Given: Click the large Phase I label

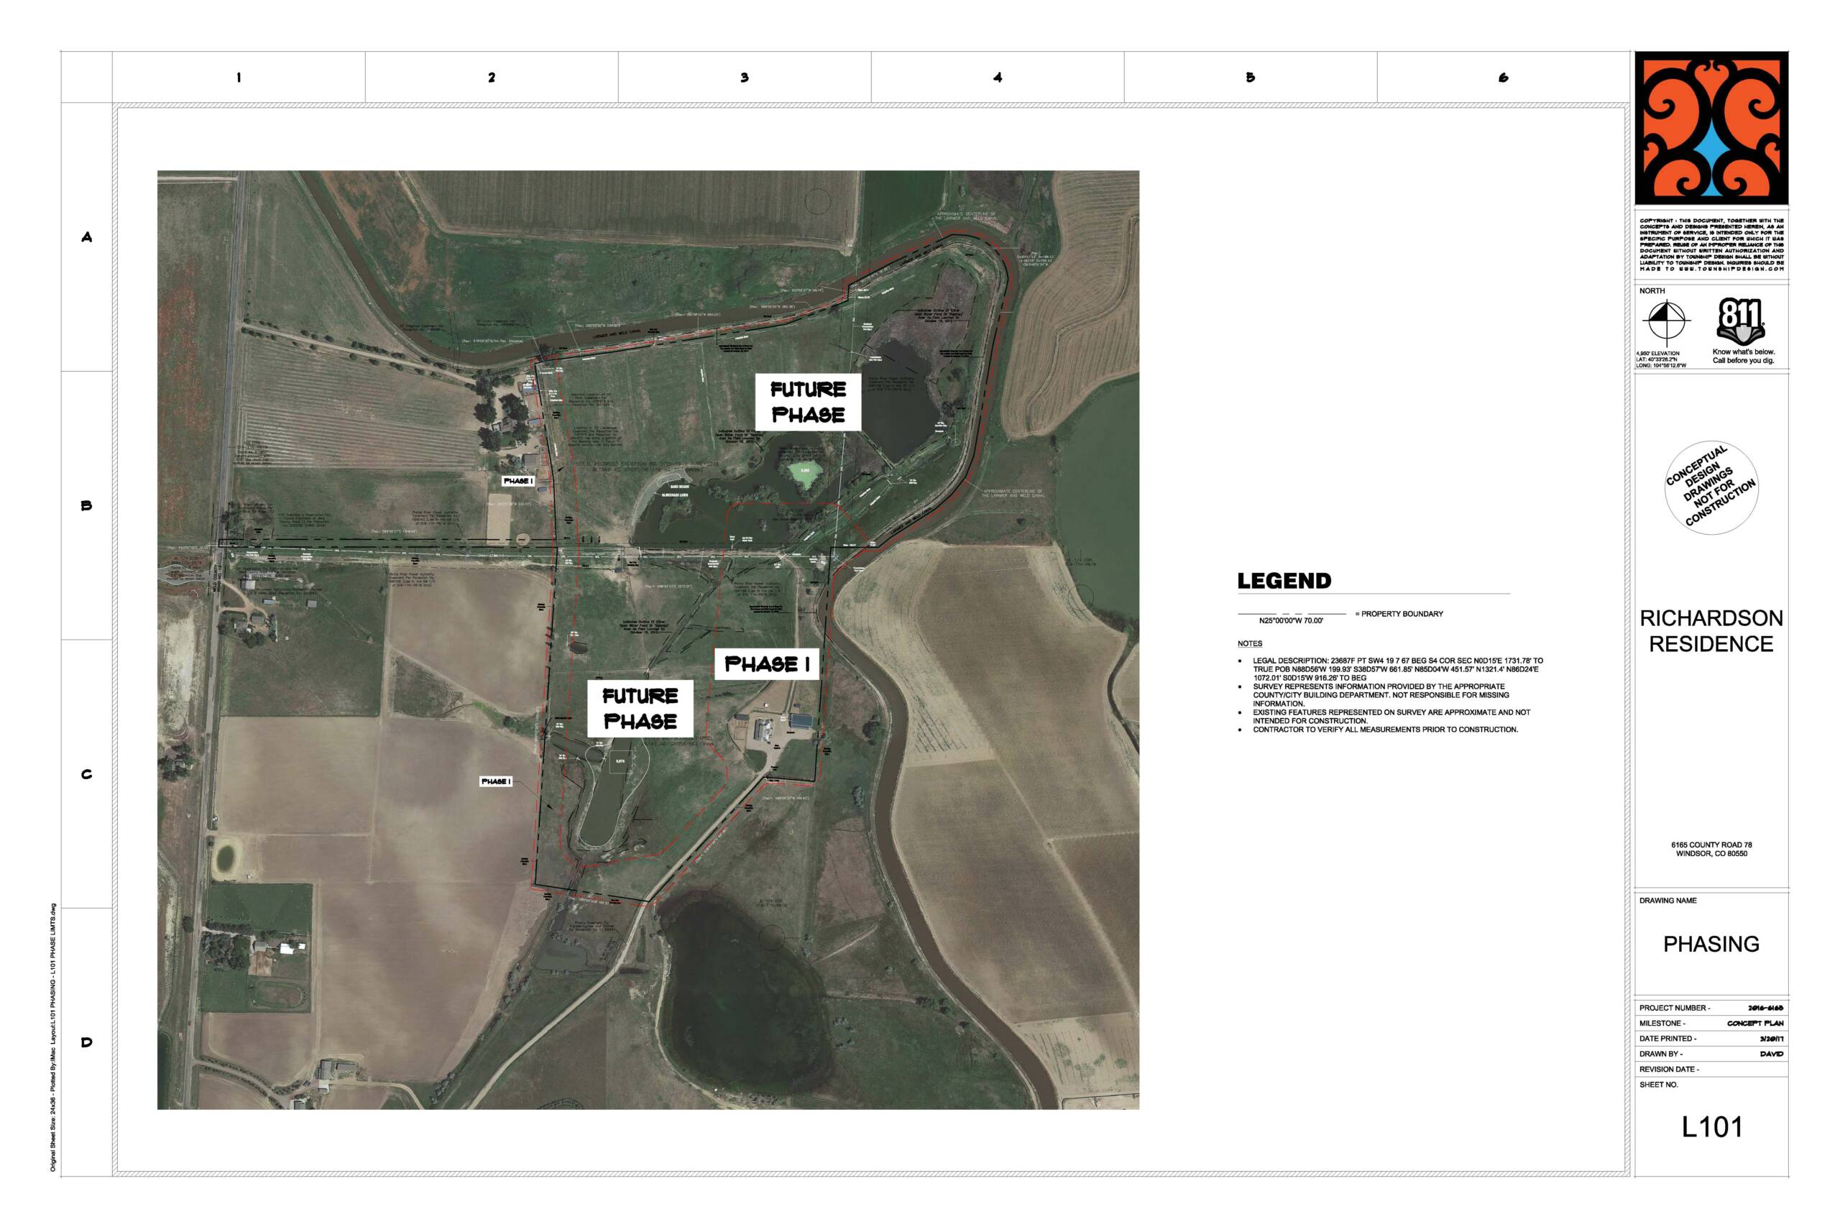Looking at the screenshot, I should 767,664.
